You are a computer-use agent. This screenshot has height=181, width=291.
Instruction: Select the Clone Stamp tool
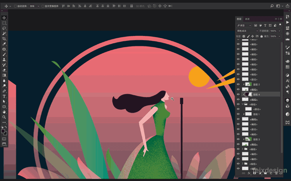tap(4, 59)
